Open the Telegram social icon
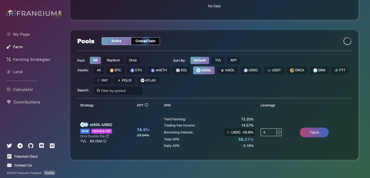370x178 pixels. click(x=20, y=146)
